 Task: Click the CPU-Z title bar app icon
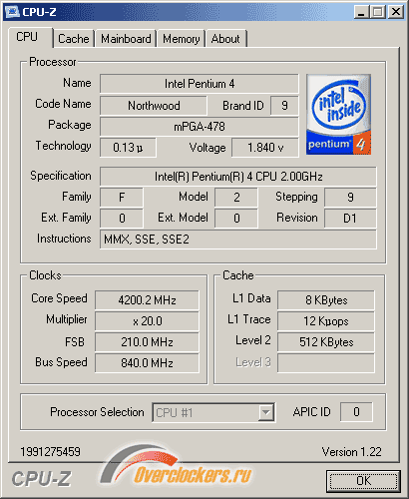coord(12,12)
